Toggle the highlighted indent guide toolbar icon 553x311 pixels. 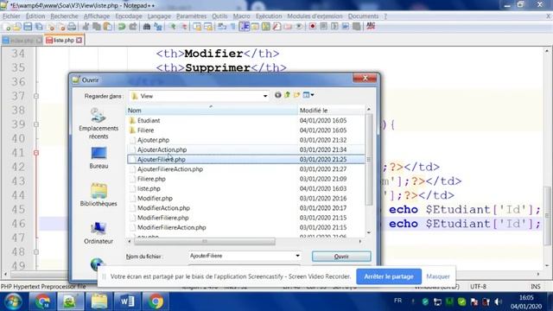[244, 27]
